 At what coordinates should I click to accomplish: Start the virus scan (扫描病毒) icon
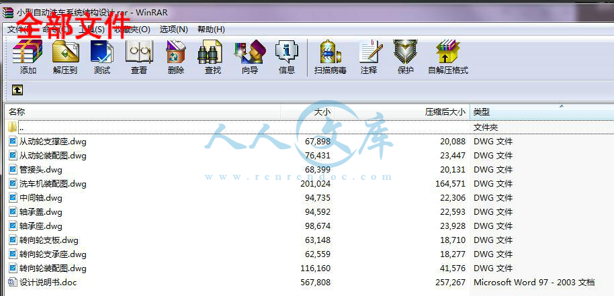tap(330, 52)
